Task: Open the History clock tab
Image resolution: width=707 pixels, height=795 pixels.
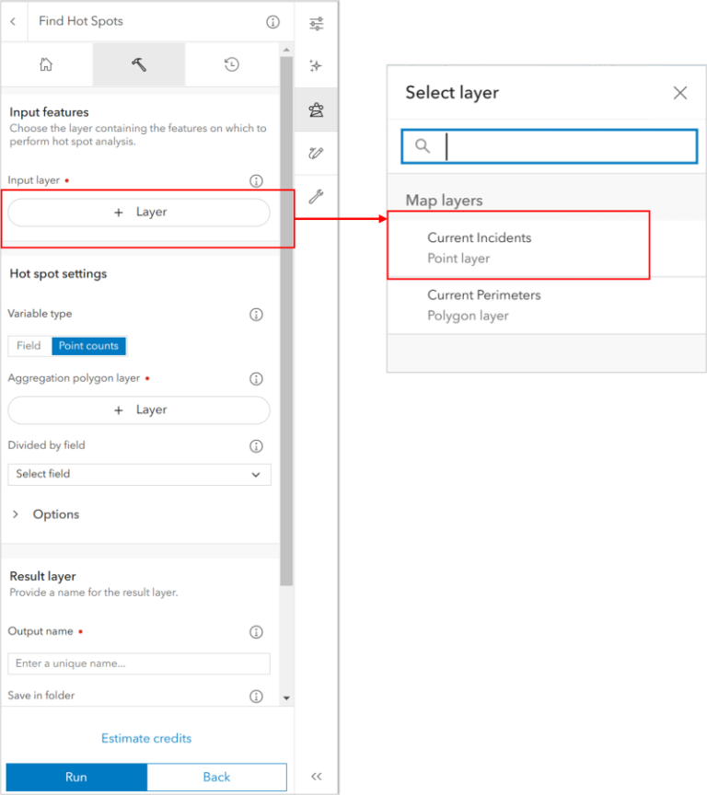Action: pos(232,64)
